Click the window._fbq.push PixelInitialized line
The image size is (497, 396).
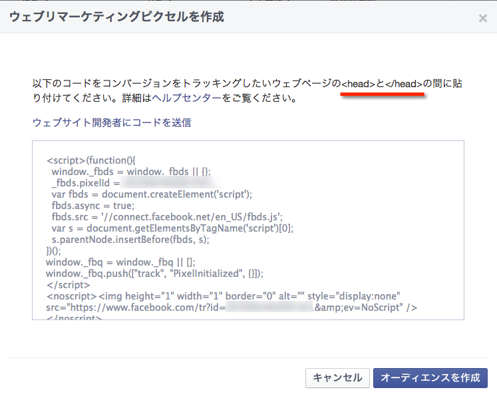coord(154,274)
